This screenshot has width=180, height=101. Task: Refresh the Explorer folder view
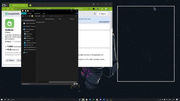52,16
